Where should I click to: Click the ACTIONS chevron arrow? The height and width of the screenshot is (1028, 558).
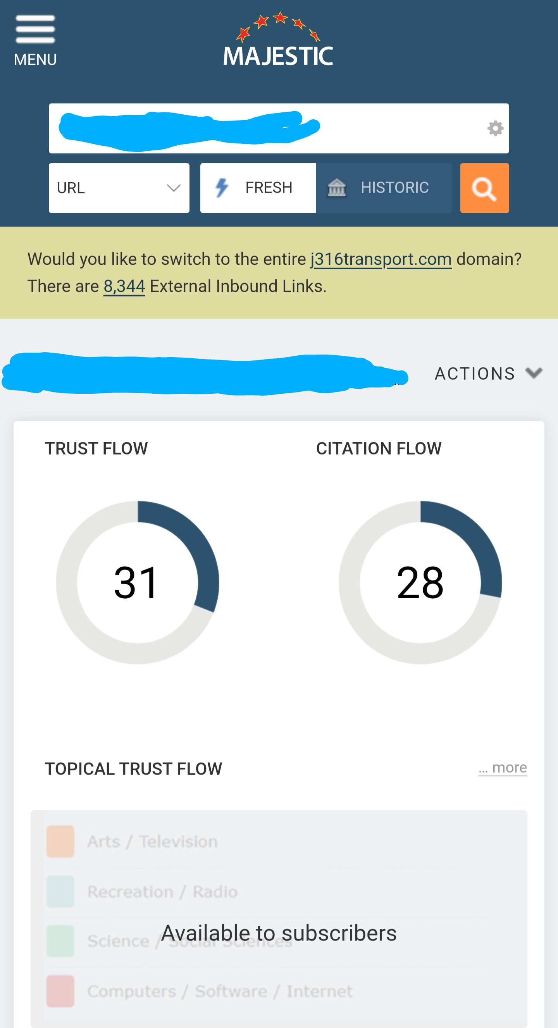pos(534,373)
